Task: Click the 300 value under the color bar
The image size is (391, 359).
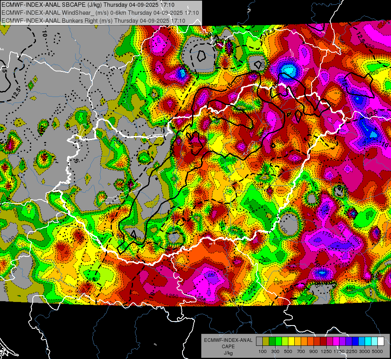Action: click(x=275, y=351)
